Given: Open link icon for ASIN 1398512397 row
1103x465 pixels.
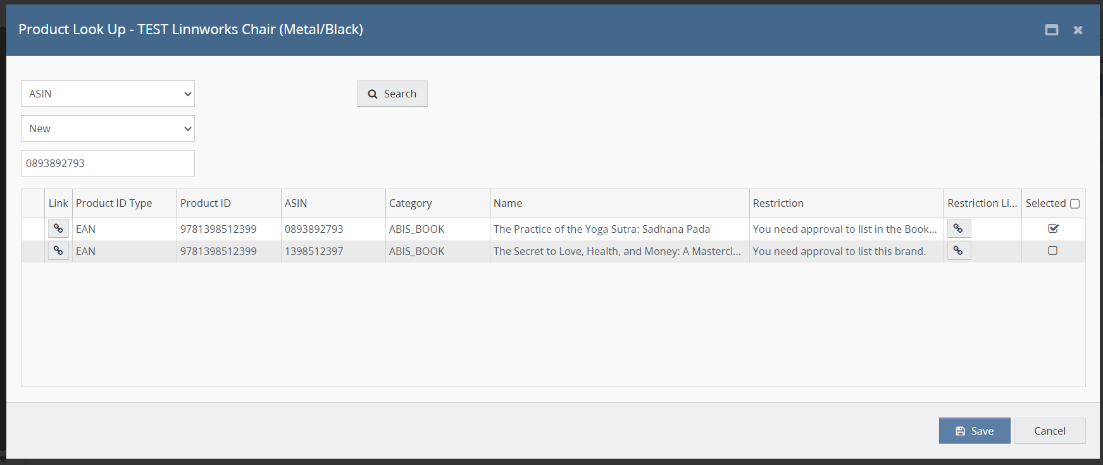Looking at the screenshot, I should pyautogui.click(x=58, y=251).
